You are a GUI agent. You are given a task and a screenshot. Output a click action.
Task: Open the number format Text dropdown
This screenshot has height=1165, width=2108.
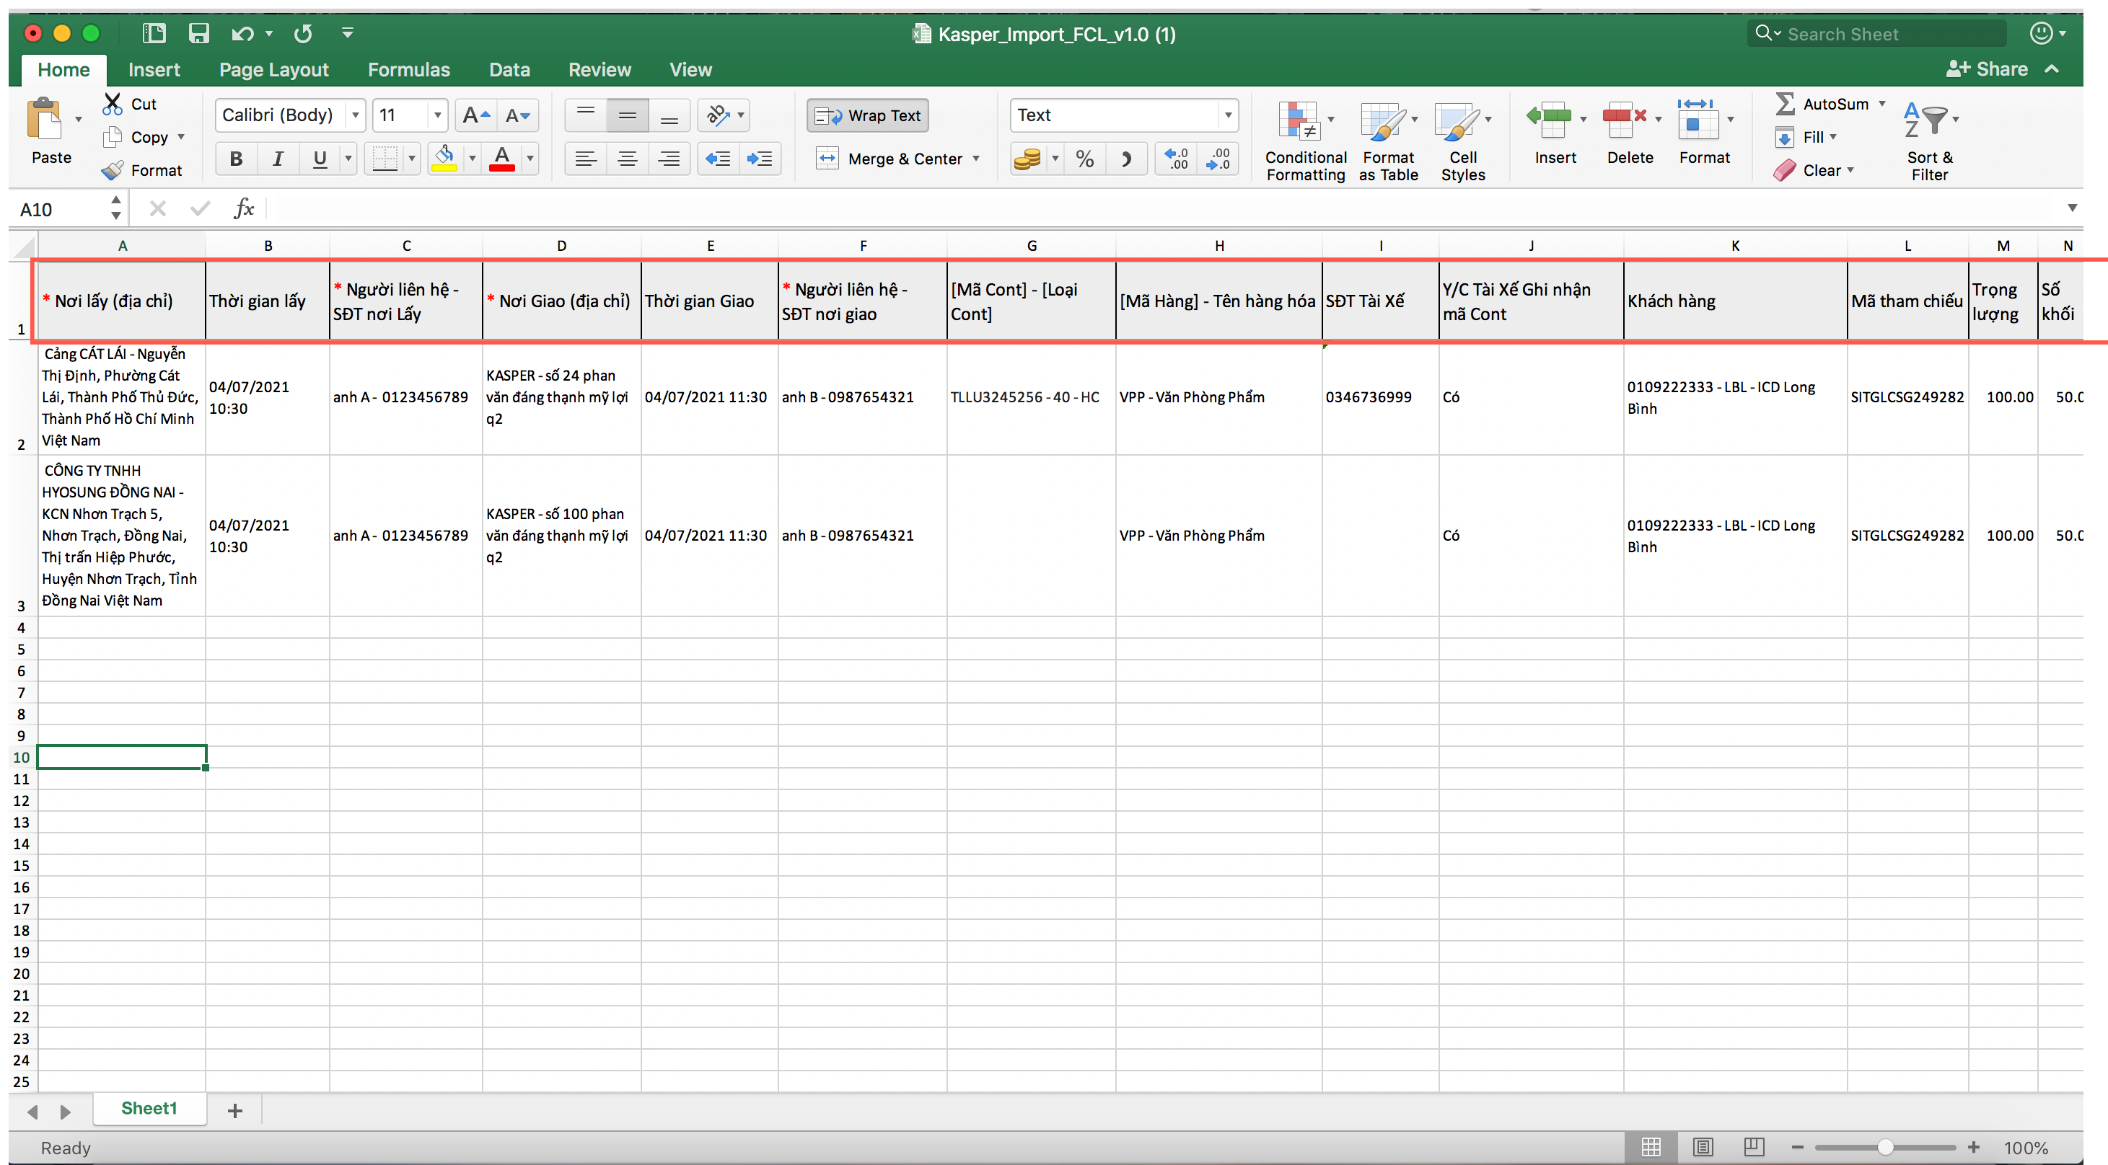[1226, 115]
